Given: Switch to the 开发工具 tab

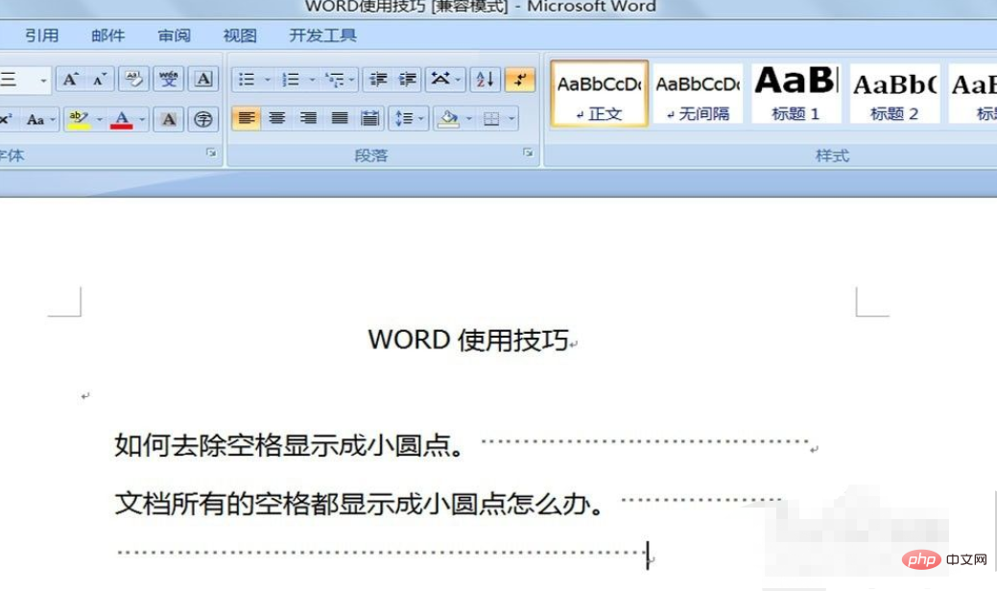Looking at the screenshot, I should (322, 35).
